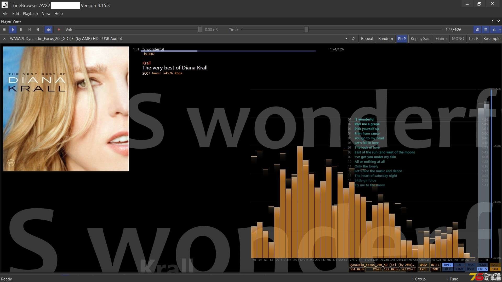Toggle Random playback

click(385, 39)
